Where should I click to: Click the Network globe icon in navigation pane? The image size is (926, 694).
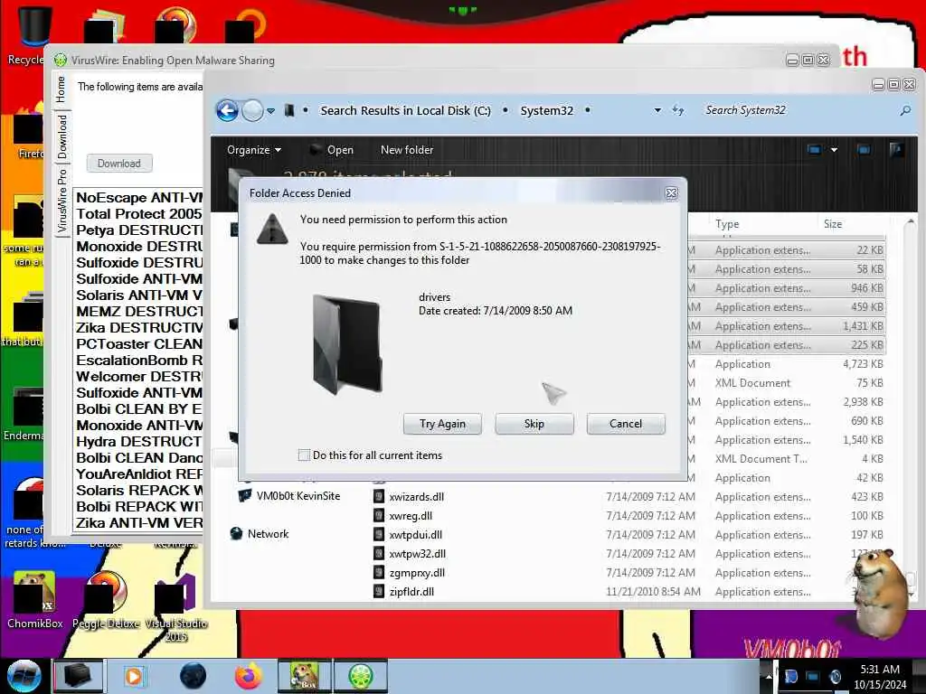point(236,533)
